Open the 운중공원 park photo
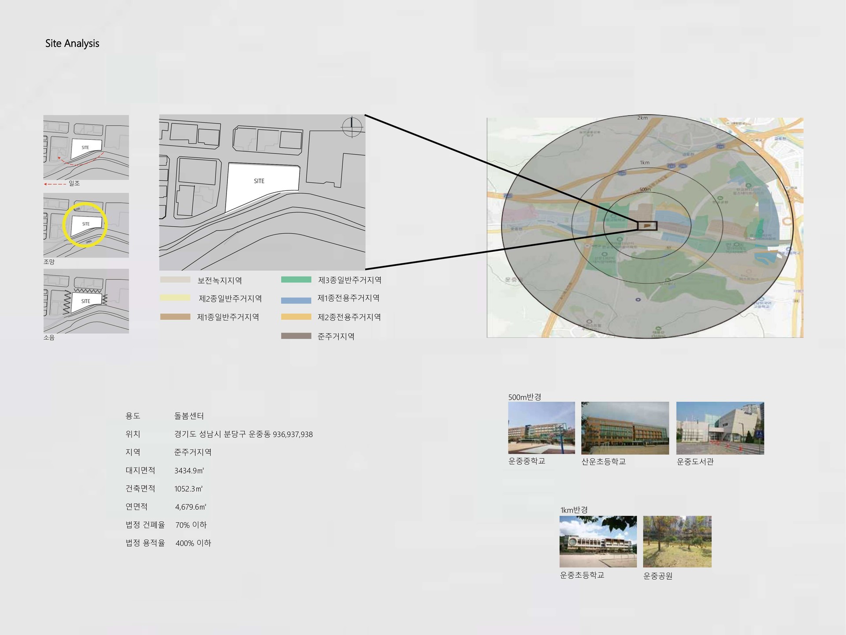This screenshot has width=846, height=635. [677, 542]
